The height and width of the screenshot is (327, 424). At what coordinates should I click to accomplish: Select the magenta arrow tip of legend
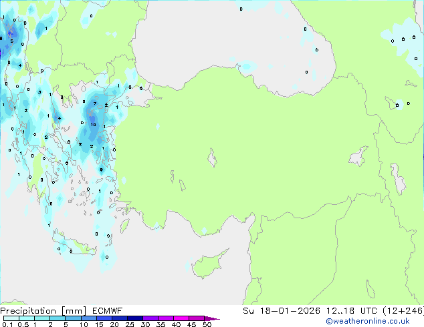[x=215, y=319]
